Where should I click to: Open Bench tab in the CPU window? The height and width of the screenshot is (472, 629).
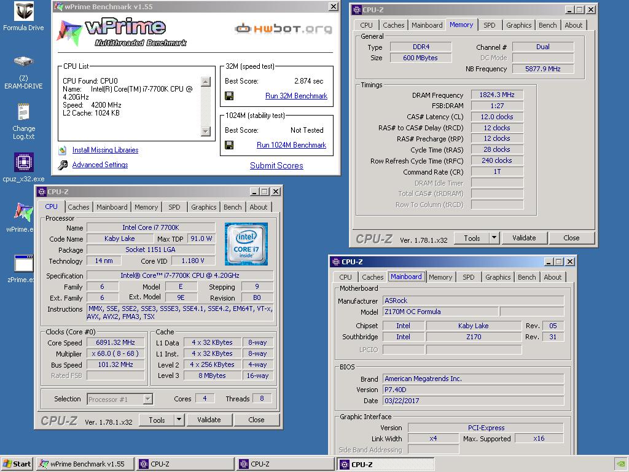coord(233,207)
